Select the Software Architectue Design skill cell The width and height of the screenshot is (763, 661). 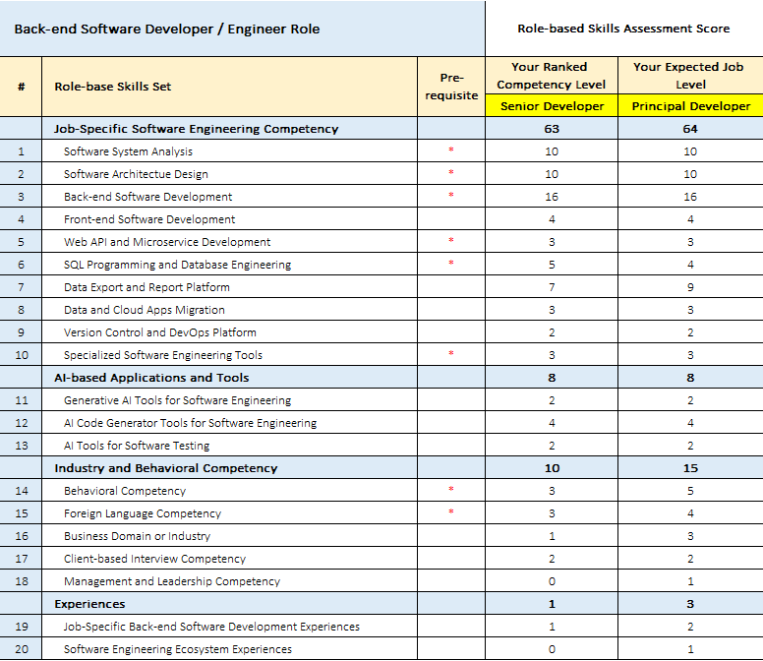[x=136, y=174]
